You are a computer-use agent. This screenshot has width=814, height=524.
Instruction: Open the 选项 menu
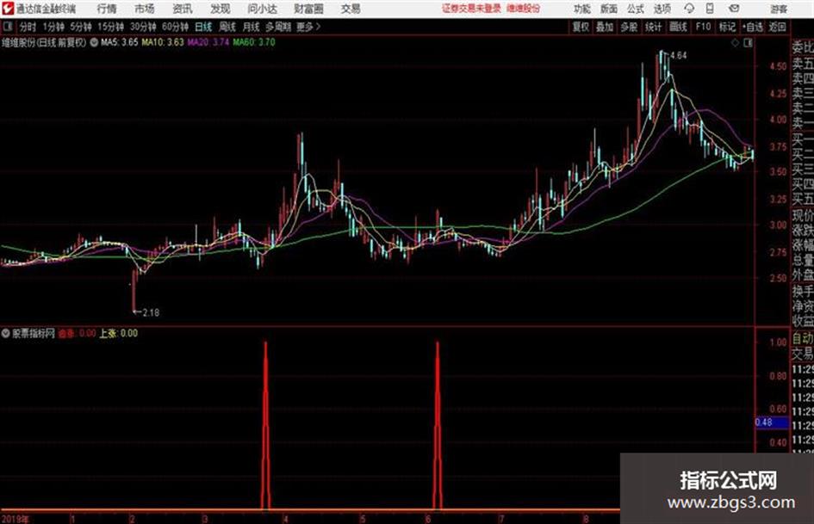coord(662,9)
